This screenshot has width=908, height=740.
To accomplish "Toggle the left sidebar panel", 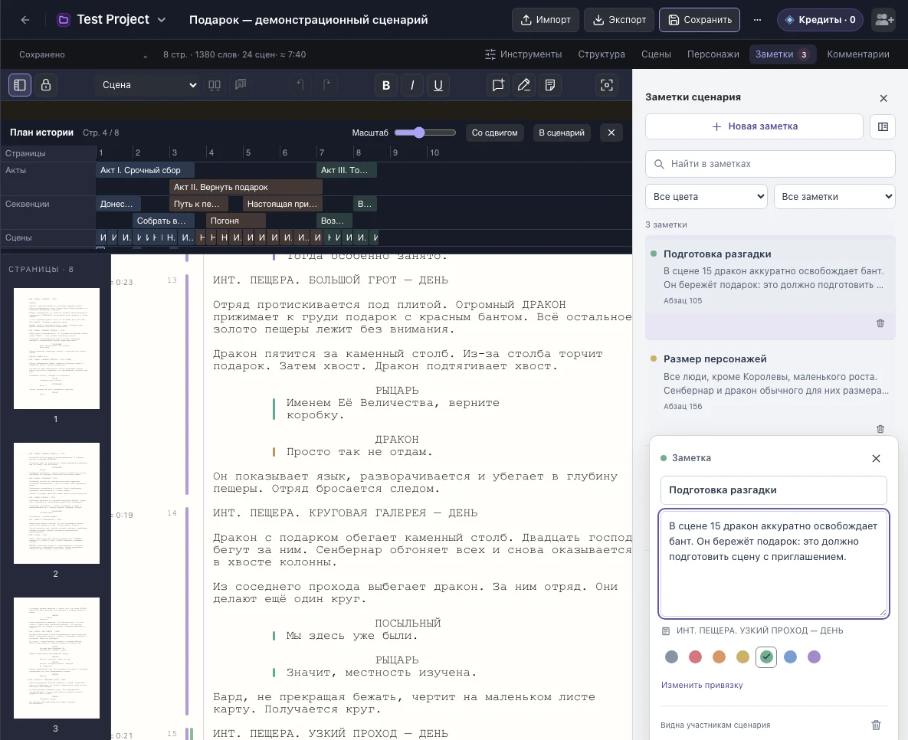I will pos(20,85).
